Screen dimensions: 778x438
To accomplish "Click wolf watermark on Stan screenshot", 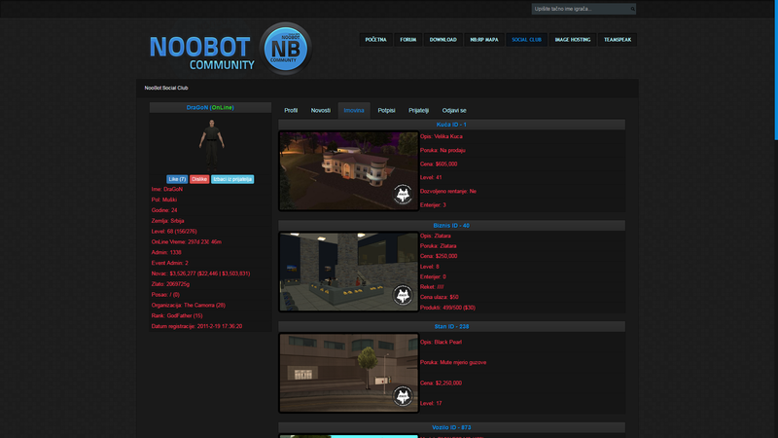I will (403, 397).
